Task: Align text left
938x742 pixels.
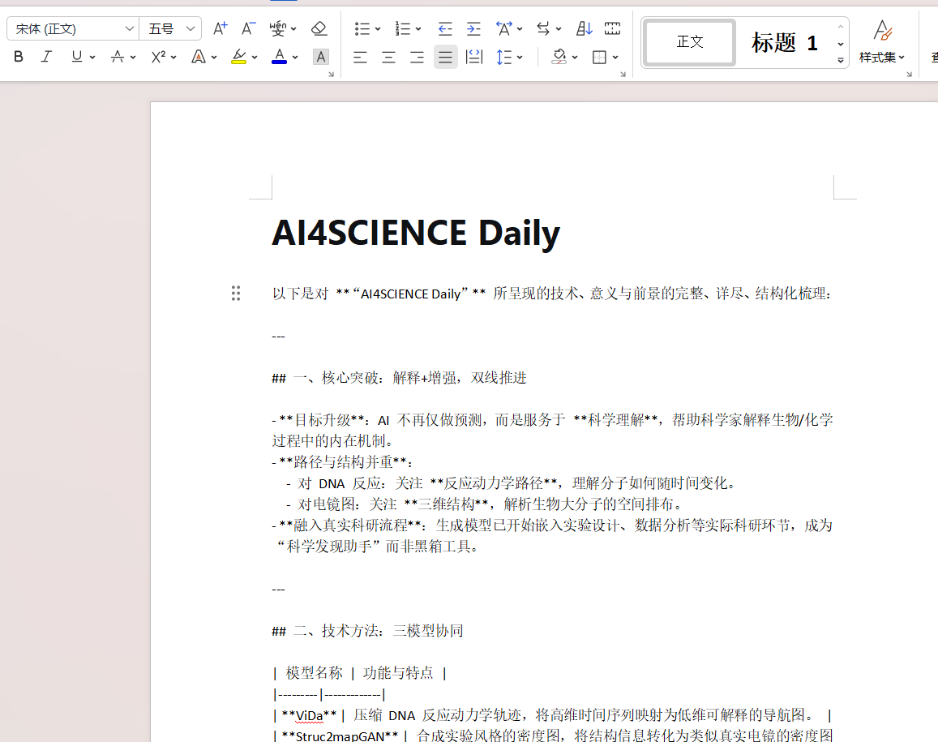Action: click(359, 57)
